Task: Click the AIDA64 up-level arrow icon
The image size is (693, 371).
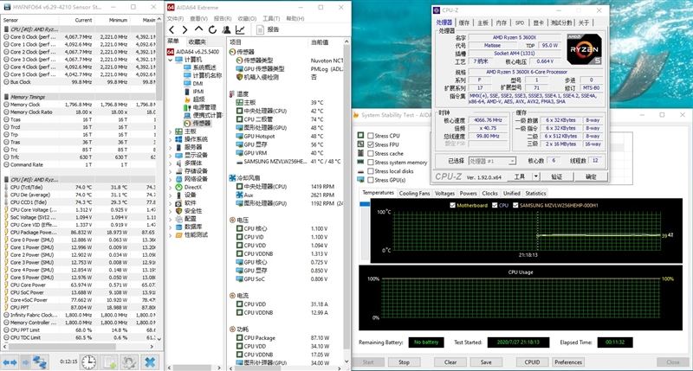Action: [198, 29]
